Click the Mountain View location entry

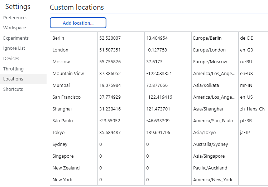pyautogui.click(x=68, y=74)
